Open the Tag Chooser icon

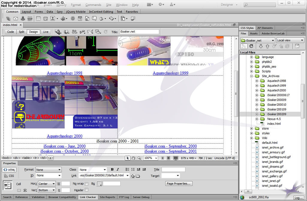point(133,19)
